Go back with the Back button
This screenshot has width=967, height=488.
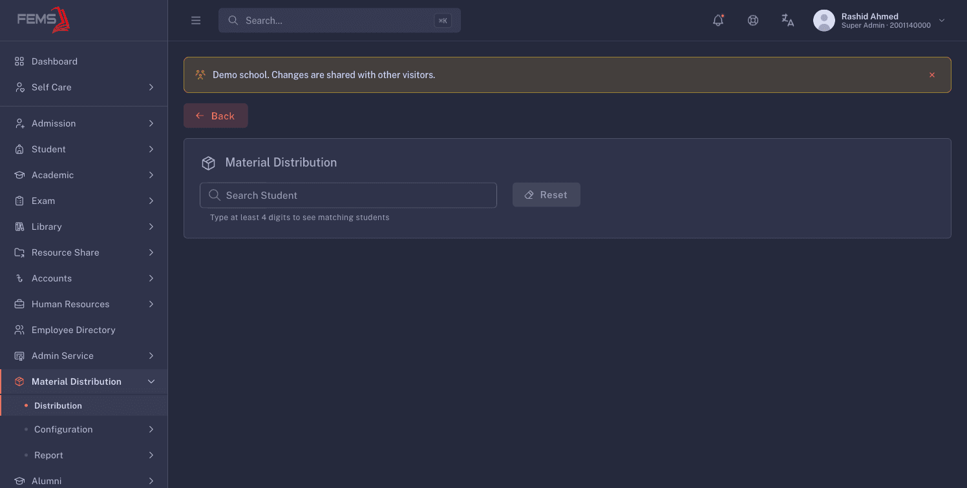[x=216, y=116]
